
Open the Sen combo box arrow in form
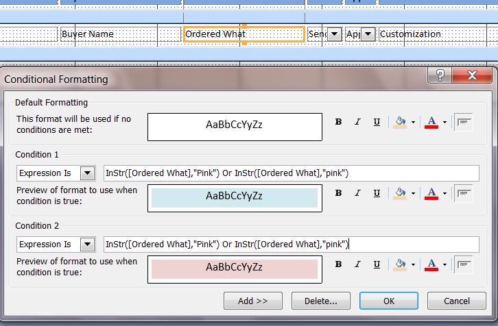[x=335, y=34]
